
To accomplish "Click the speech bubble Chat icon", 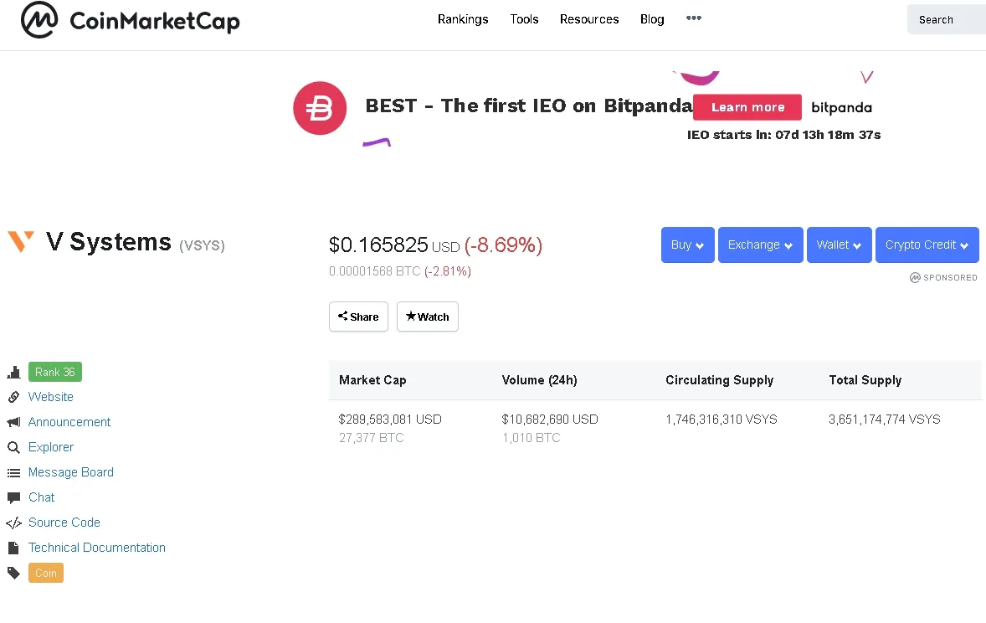I will click(x=13, y=497).
